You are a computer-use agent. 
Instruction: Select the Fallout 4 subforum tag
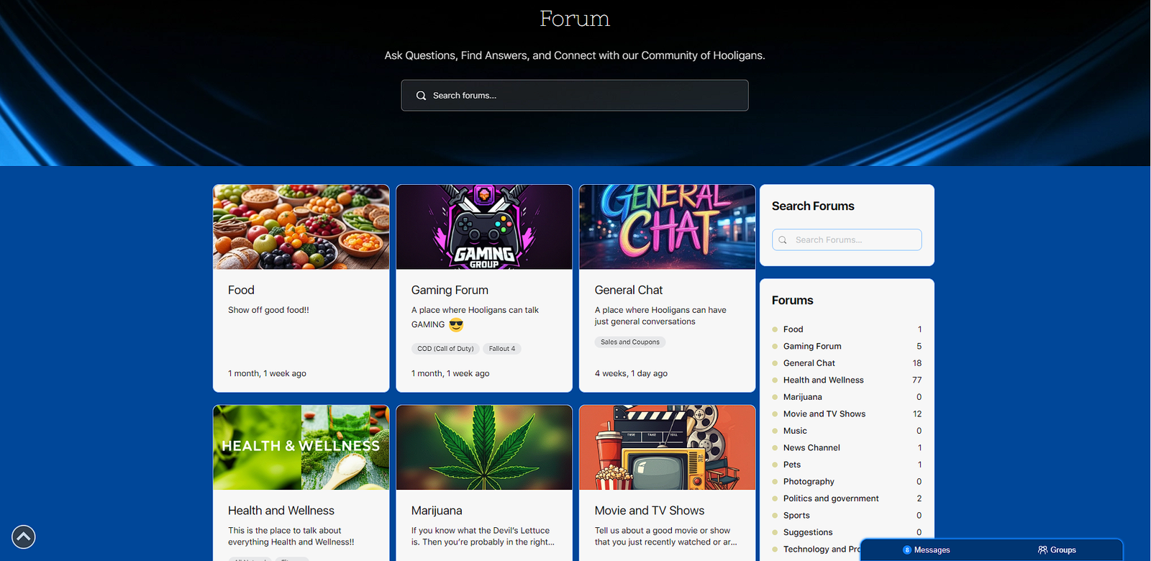[501, 349]
